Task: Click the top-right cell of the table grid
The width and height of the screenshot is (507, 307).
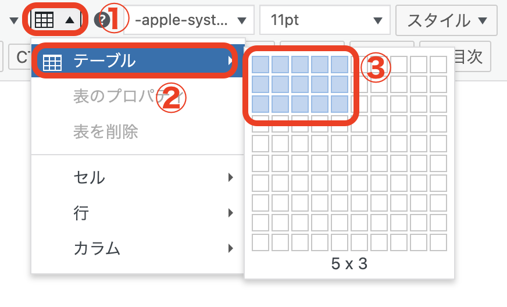Action: coord(438,65)
